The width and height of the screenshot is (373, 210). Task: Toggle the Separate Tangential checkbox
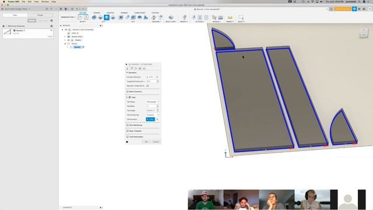click(147, 86)
